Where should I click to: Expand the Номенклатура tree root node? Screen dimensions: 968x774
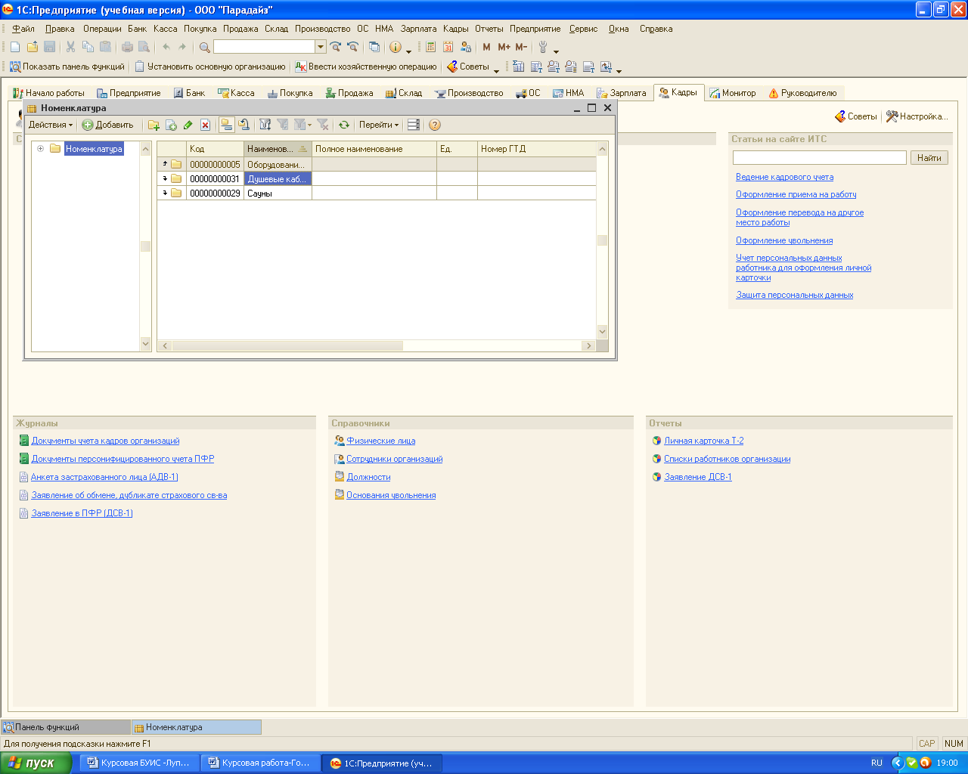41,149
